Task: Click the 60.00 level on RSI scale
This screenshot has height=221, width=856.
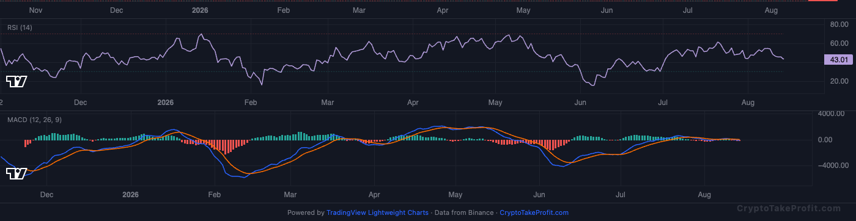Action: pyautogui.click(x=838, y=43)
